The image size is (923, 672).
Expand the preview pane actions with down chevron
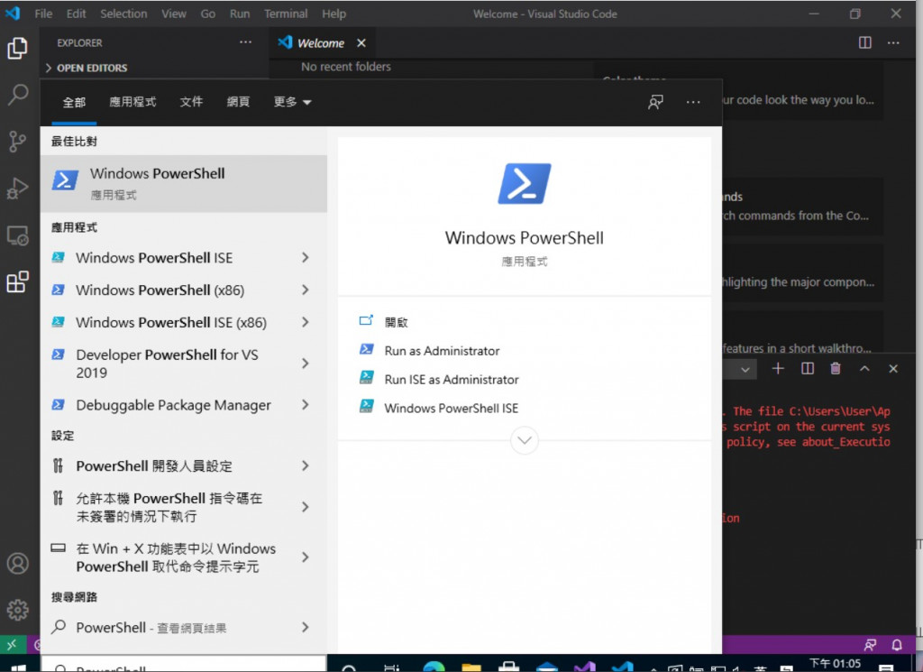tap(525, 440)
